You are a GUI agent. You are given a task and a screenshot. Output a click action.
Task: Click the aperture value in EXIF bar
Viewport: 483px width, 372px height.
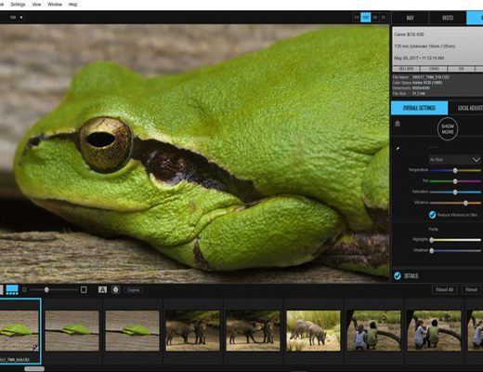tap(462, 69)
